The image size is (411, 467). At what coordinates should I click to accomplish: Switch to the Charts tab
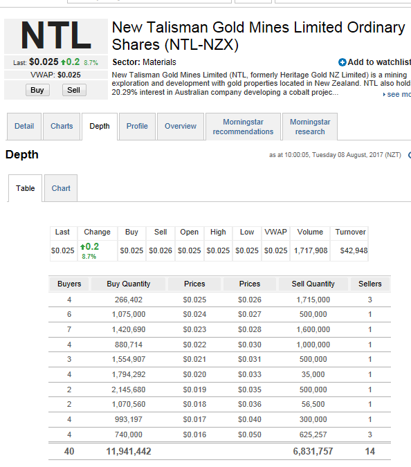point(62,127)
